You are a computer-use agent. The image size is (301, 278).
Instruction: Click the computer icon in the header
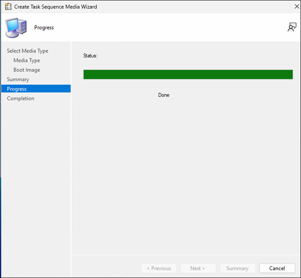tap(16, 27)
